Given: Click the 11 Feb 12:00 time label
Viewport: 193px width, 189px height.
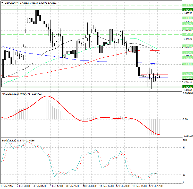Looking at the screenshot, I should (x=107, y=186).
